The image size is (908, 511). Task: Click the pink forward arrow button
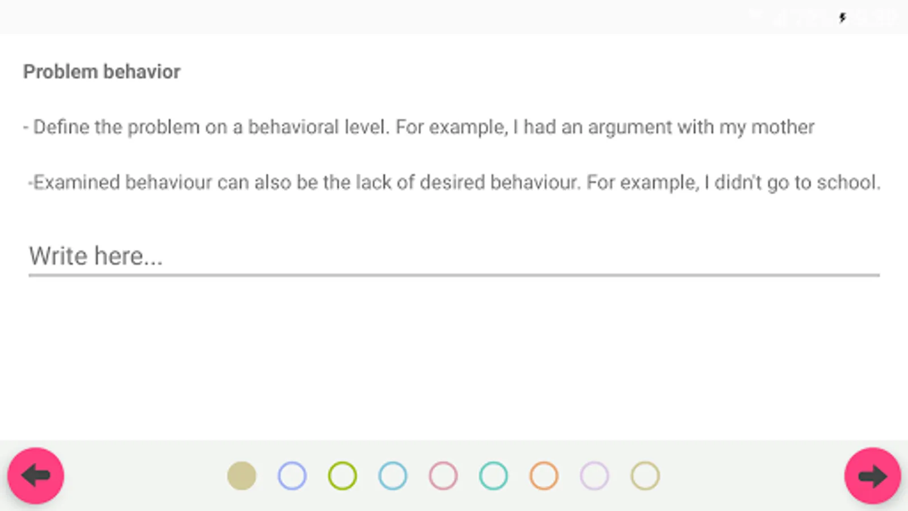tap(872, 476)
